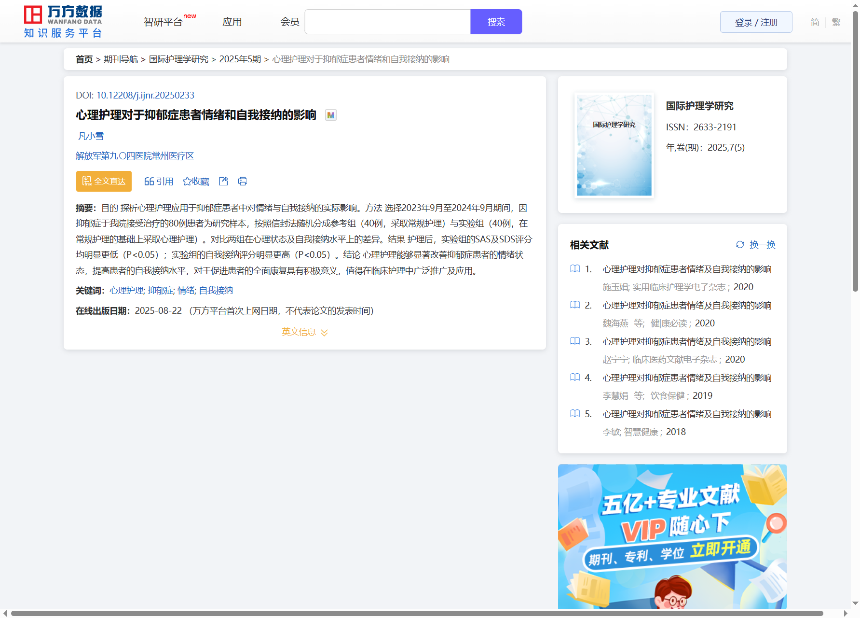Click the 登录 / 注册 button
Screen dimensions: 860x618
point(756,22)
